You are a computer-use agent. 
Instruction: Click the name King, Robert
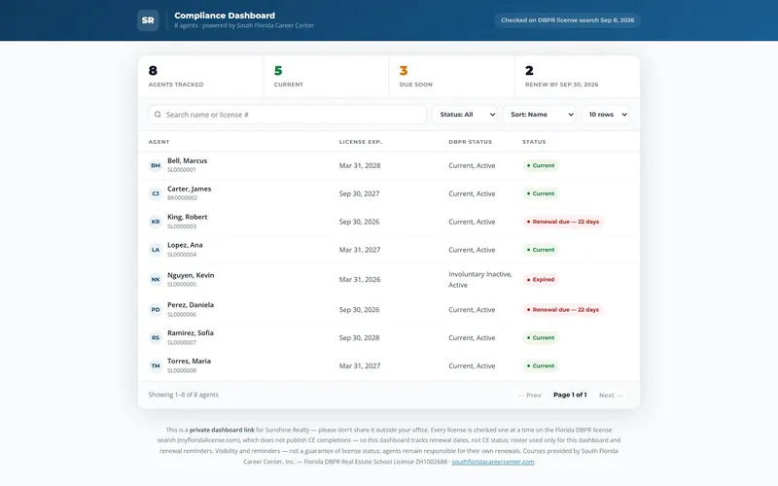pyautogui.click(x=187, y=217)
